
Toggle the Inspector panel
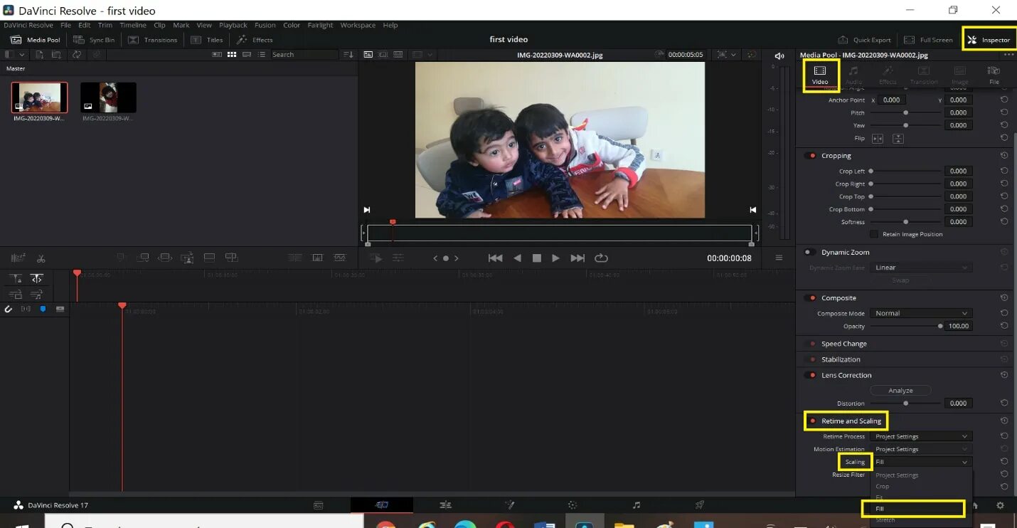[989, 40]
